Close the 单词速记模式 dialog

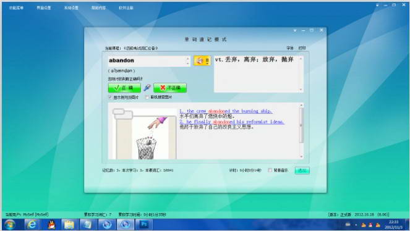pos(322,30)
